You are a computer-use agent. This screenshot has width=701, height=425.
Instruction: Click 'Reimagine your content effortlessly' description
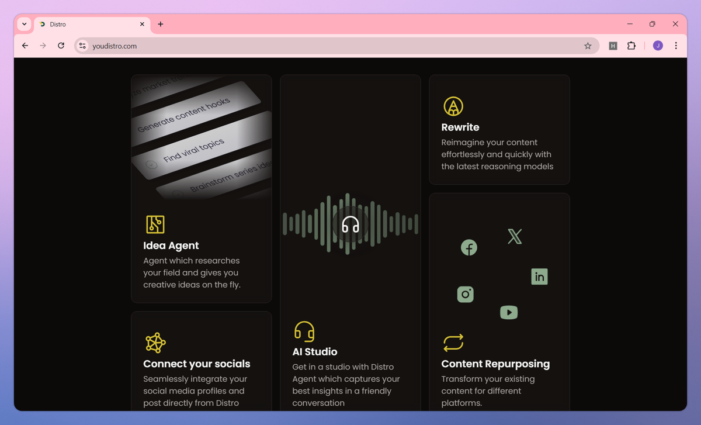(x=497, y=154)
